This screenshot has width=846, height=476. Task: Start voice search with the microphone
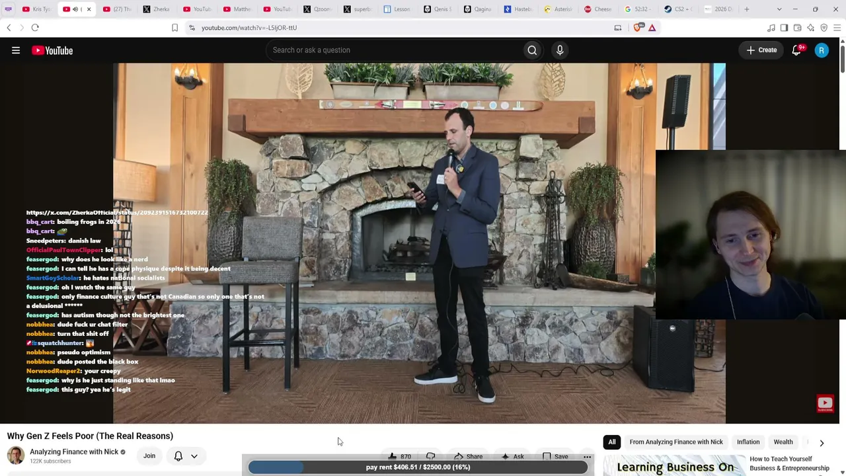[560, 50]
